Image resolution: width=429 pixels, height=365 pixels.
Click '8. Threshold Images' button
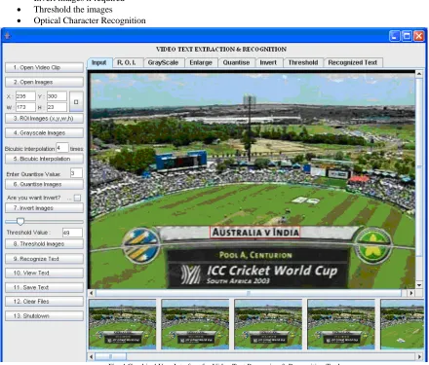(44, 243)
